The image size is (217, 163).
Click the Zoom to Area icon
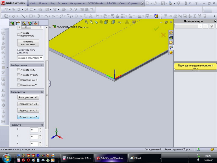(91, 22)
